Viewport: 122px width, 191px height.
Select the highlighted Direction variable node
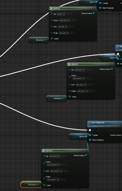point(31,185)
